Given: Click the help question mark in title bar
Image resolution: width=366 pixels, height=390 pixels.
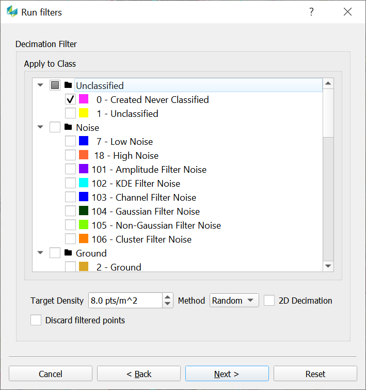Looking at the screenshot, I should coord(311,12).
